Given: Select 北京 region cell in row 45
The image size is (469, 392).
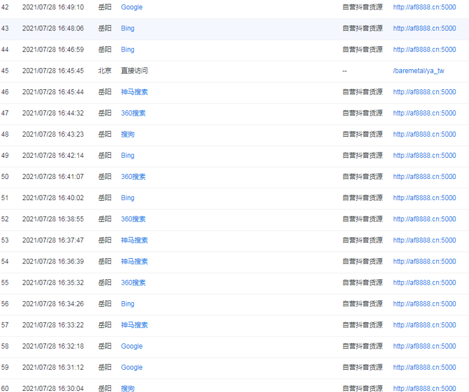Looking at the screenshot, I should click(x=104, y=71).
